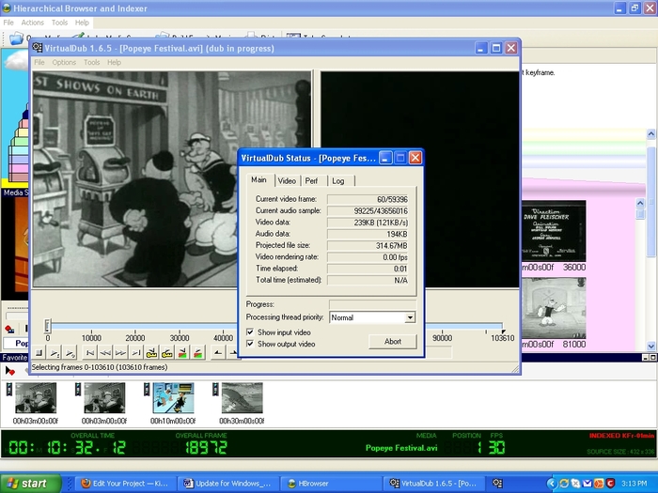Click the Abort button
Viewport: 658px width, 493px height.
click(x=393, y=341)
